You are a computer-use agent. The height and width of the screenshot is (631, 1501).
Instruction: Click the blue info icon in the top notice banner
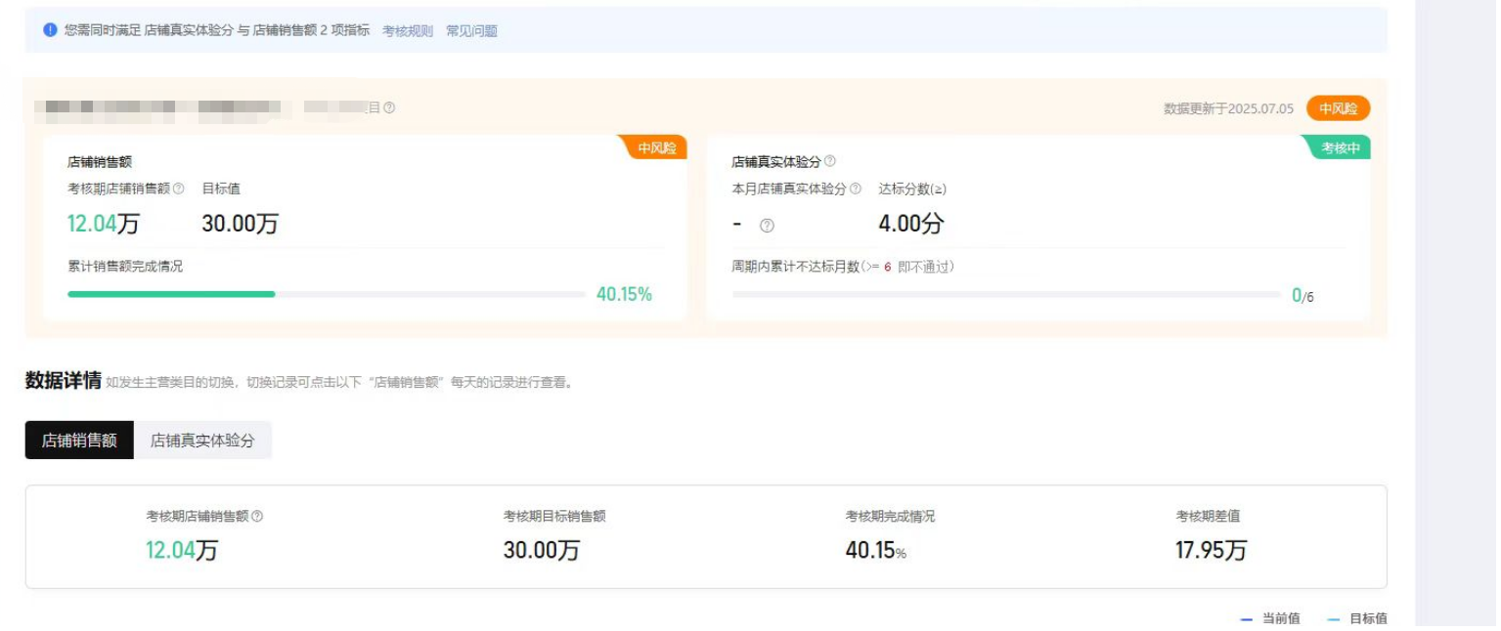[51, 30]
